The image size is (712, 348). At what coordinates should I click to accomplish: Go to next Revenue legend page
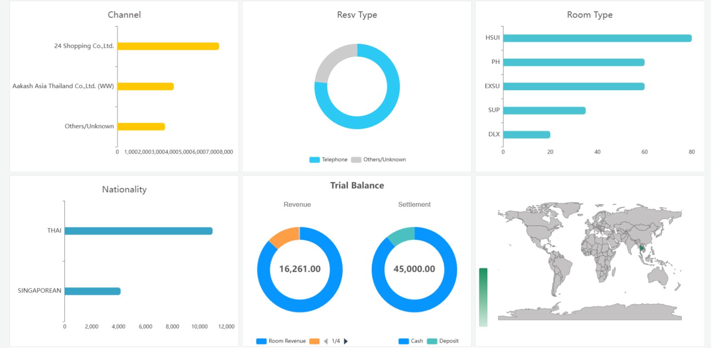coord(346,341)
